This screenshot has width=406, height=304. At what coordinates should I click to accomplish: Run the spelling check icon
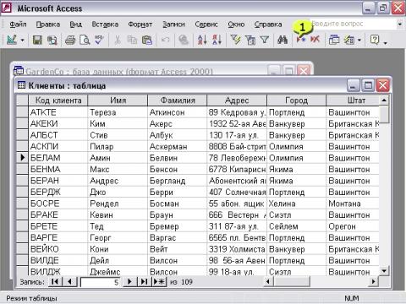point(99,40)
